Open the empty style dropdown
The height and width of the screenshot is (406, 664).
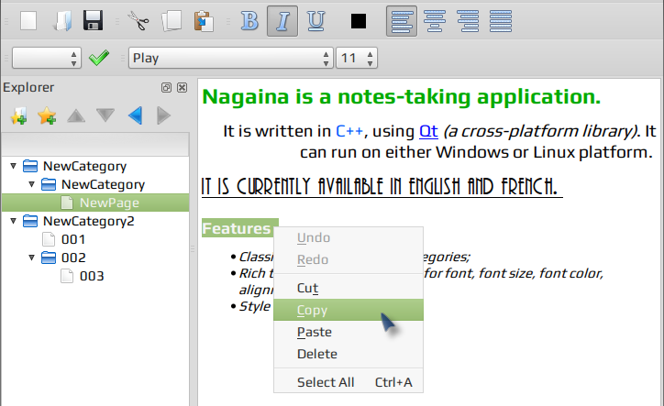coord(47,58)
